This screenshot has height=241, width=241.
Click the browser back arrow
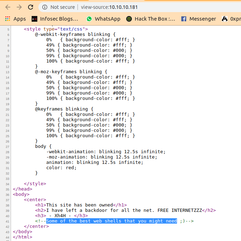(8, 7)
